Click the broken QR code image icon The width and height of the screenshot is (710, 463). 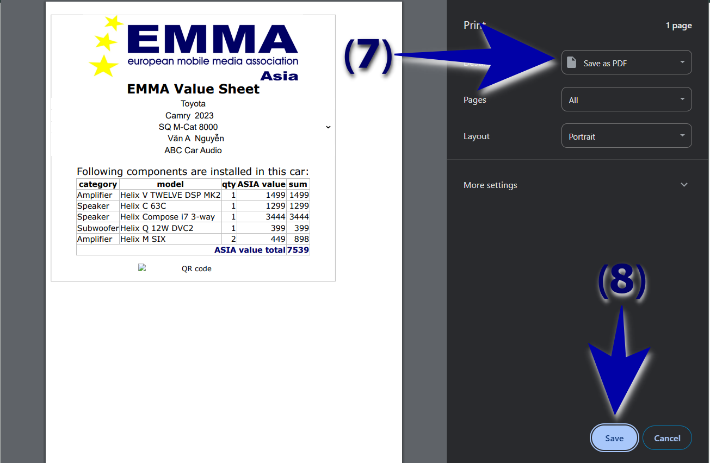click(142, 267)
